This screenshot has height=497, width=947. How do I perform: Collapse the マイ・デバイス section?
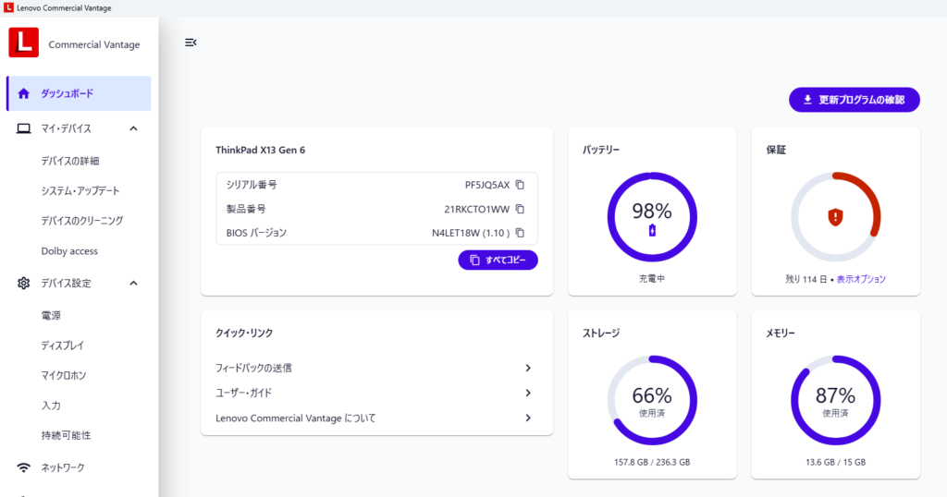click(133, 128)
